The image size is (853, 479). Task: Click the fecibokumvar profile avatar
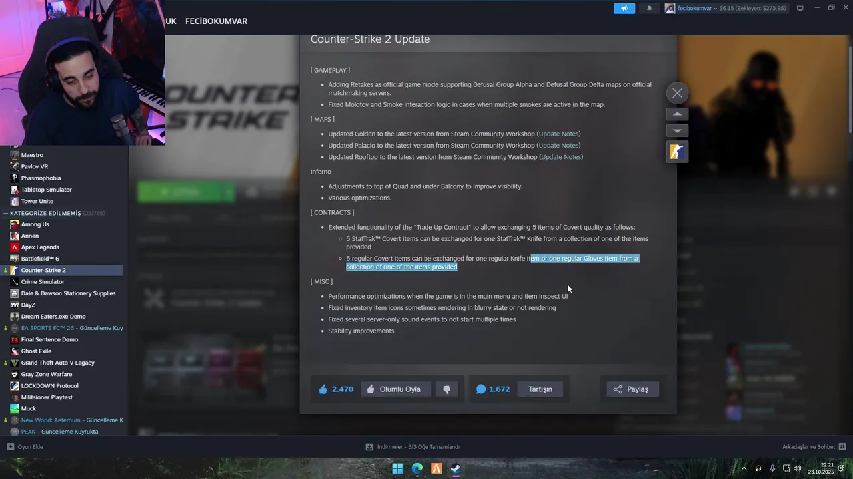[670, 8]
